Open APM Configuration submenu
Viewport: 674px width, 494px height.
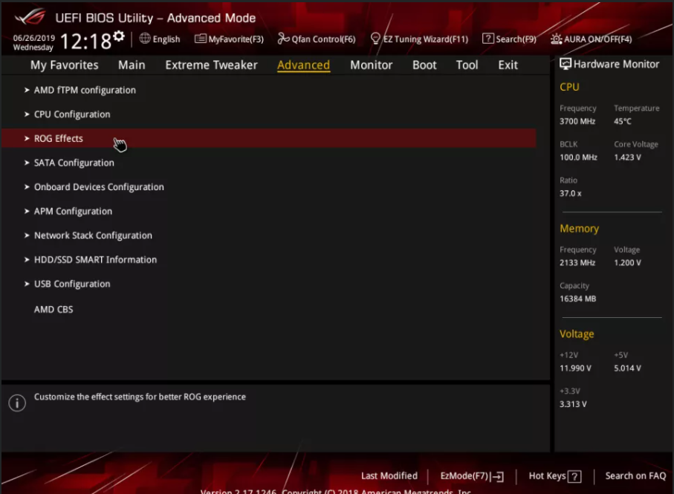[73, 212]
